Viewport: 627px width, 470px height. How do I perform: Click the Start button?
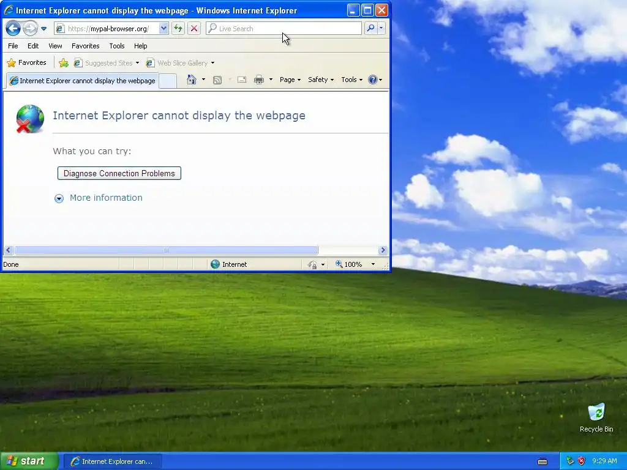pyautogui.click(x=29, y=461)
